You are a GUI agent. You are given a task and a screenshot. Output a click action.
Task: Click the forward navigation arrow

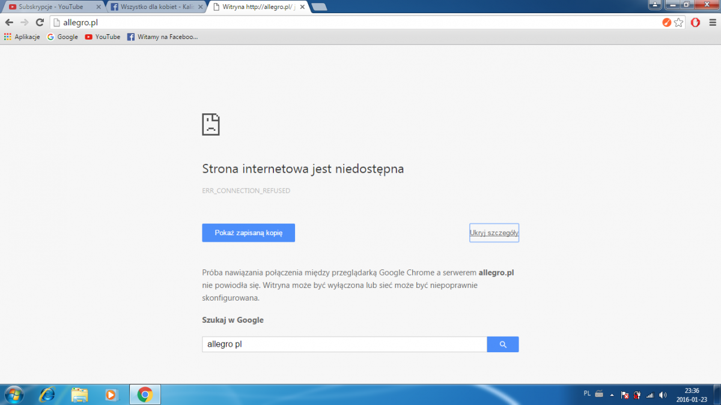[25, 22]
